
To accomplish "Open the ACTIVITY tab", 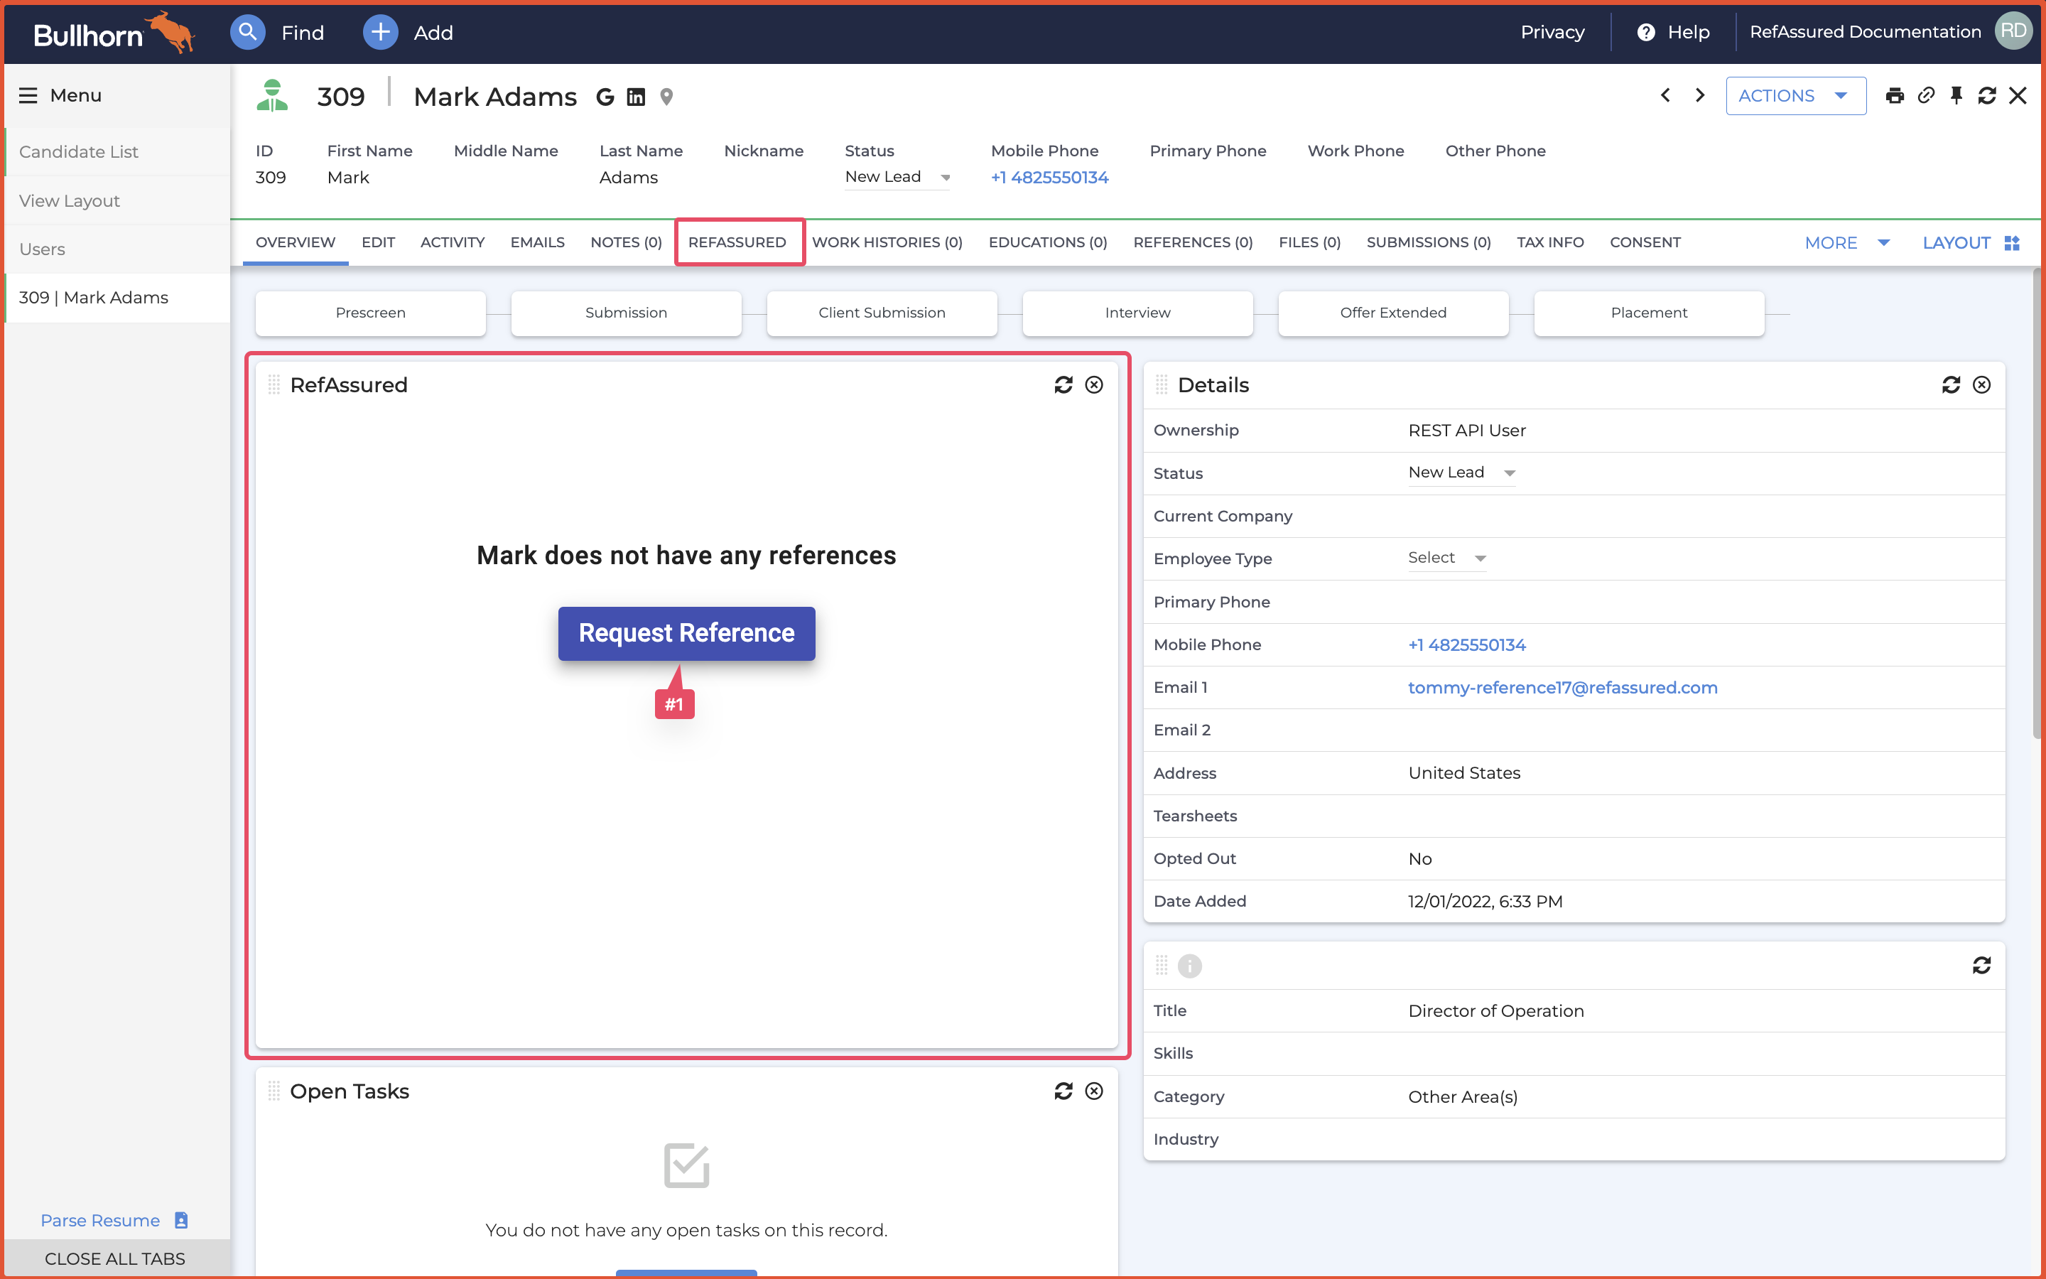I will click(453, 243).
